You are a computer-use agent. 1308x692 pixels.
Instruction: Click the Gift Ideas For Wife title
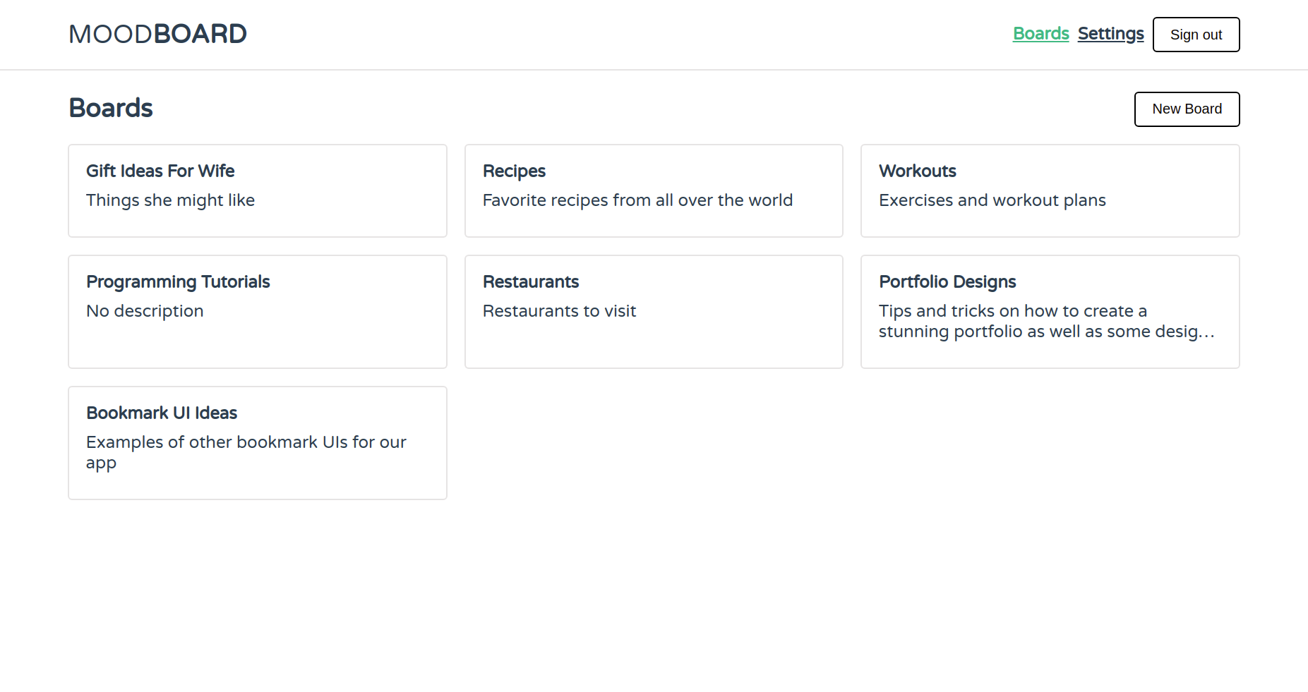tap(160, 171)
